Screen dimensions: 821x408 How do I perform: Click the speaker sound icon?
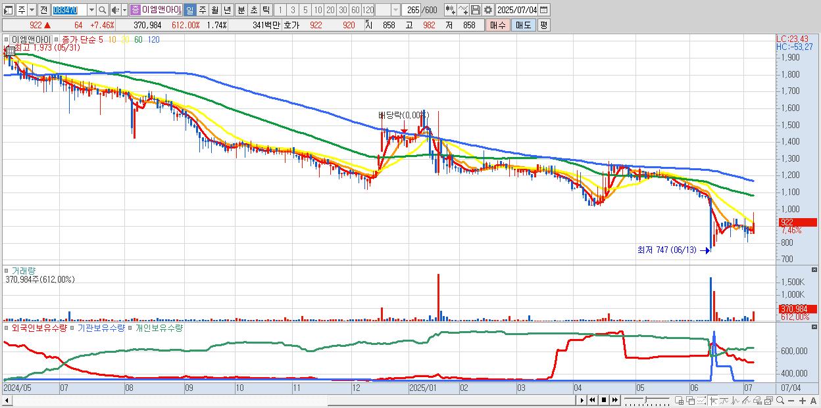point(114,10)
